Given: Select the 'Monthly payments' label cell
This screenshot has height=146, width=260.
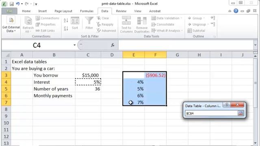Looking at the screenshot, I should click(54, 96).
